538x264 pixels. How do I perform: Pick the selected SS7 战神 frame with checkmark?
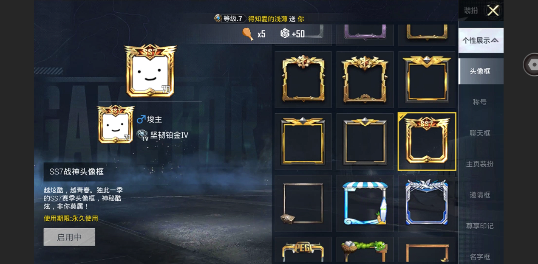[427, 141]
